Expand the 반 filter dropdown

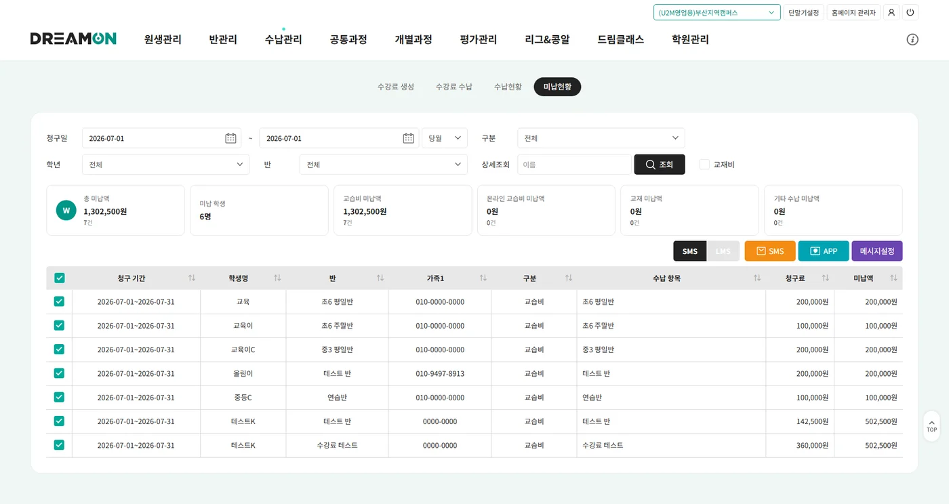(x=383, y=165)
